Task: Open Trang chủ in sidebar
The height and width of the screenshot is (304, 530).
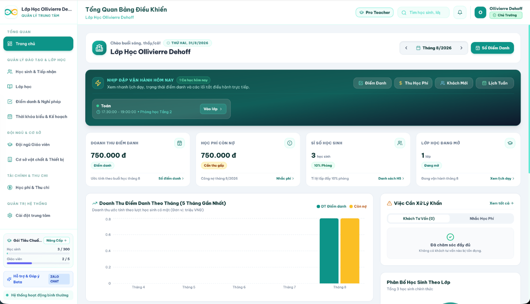Action: 38,44
